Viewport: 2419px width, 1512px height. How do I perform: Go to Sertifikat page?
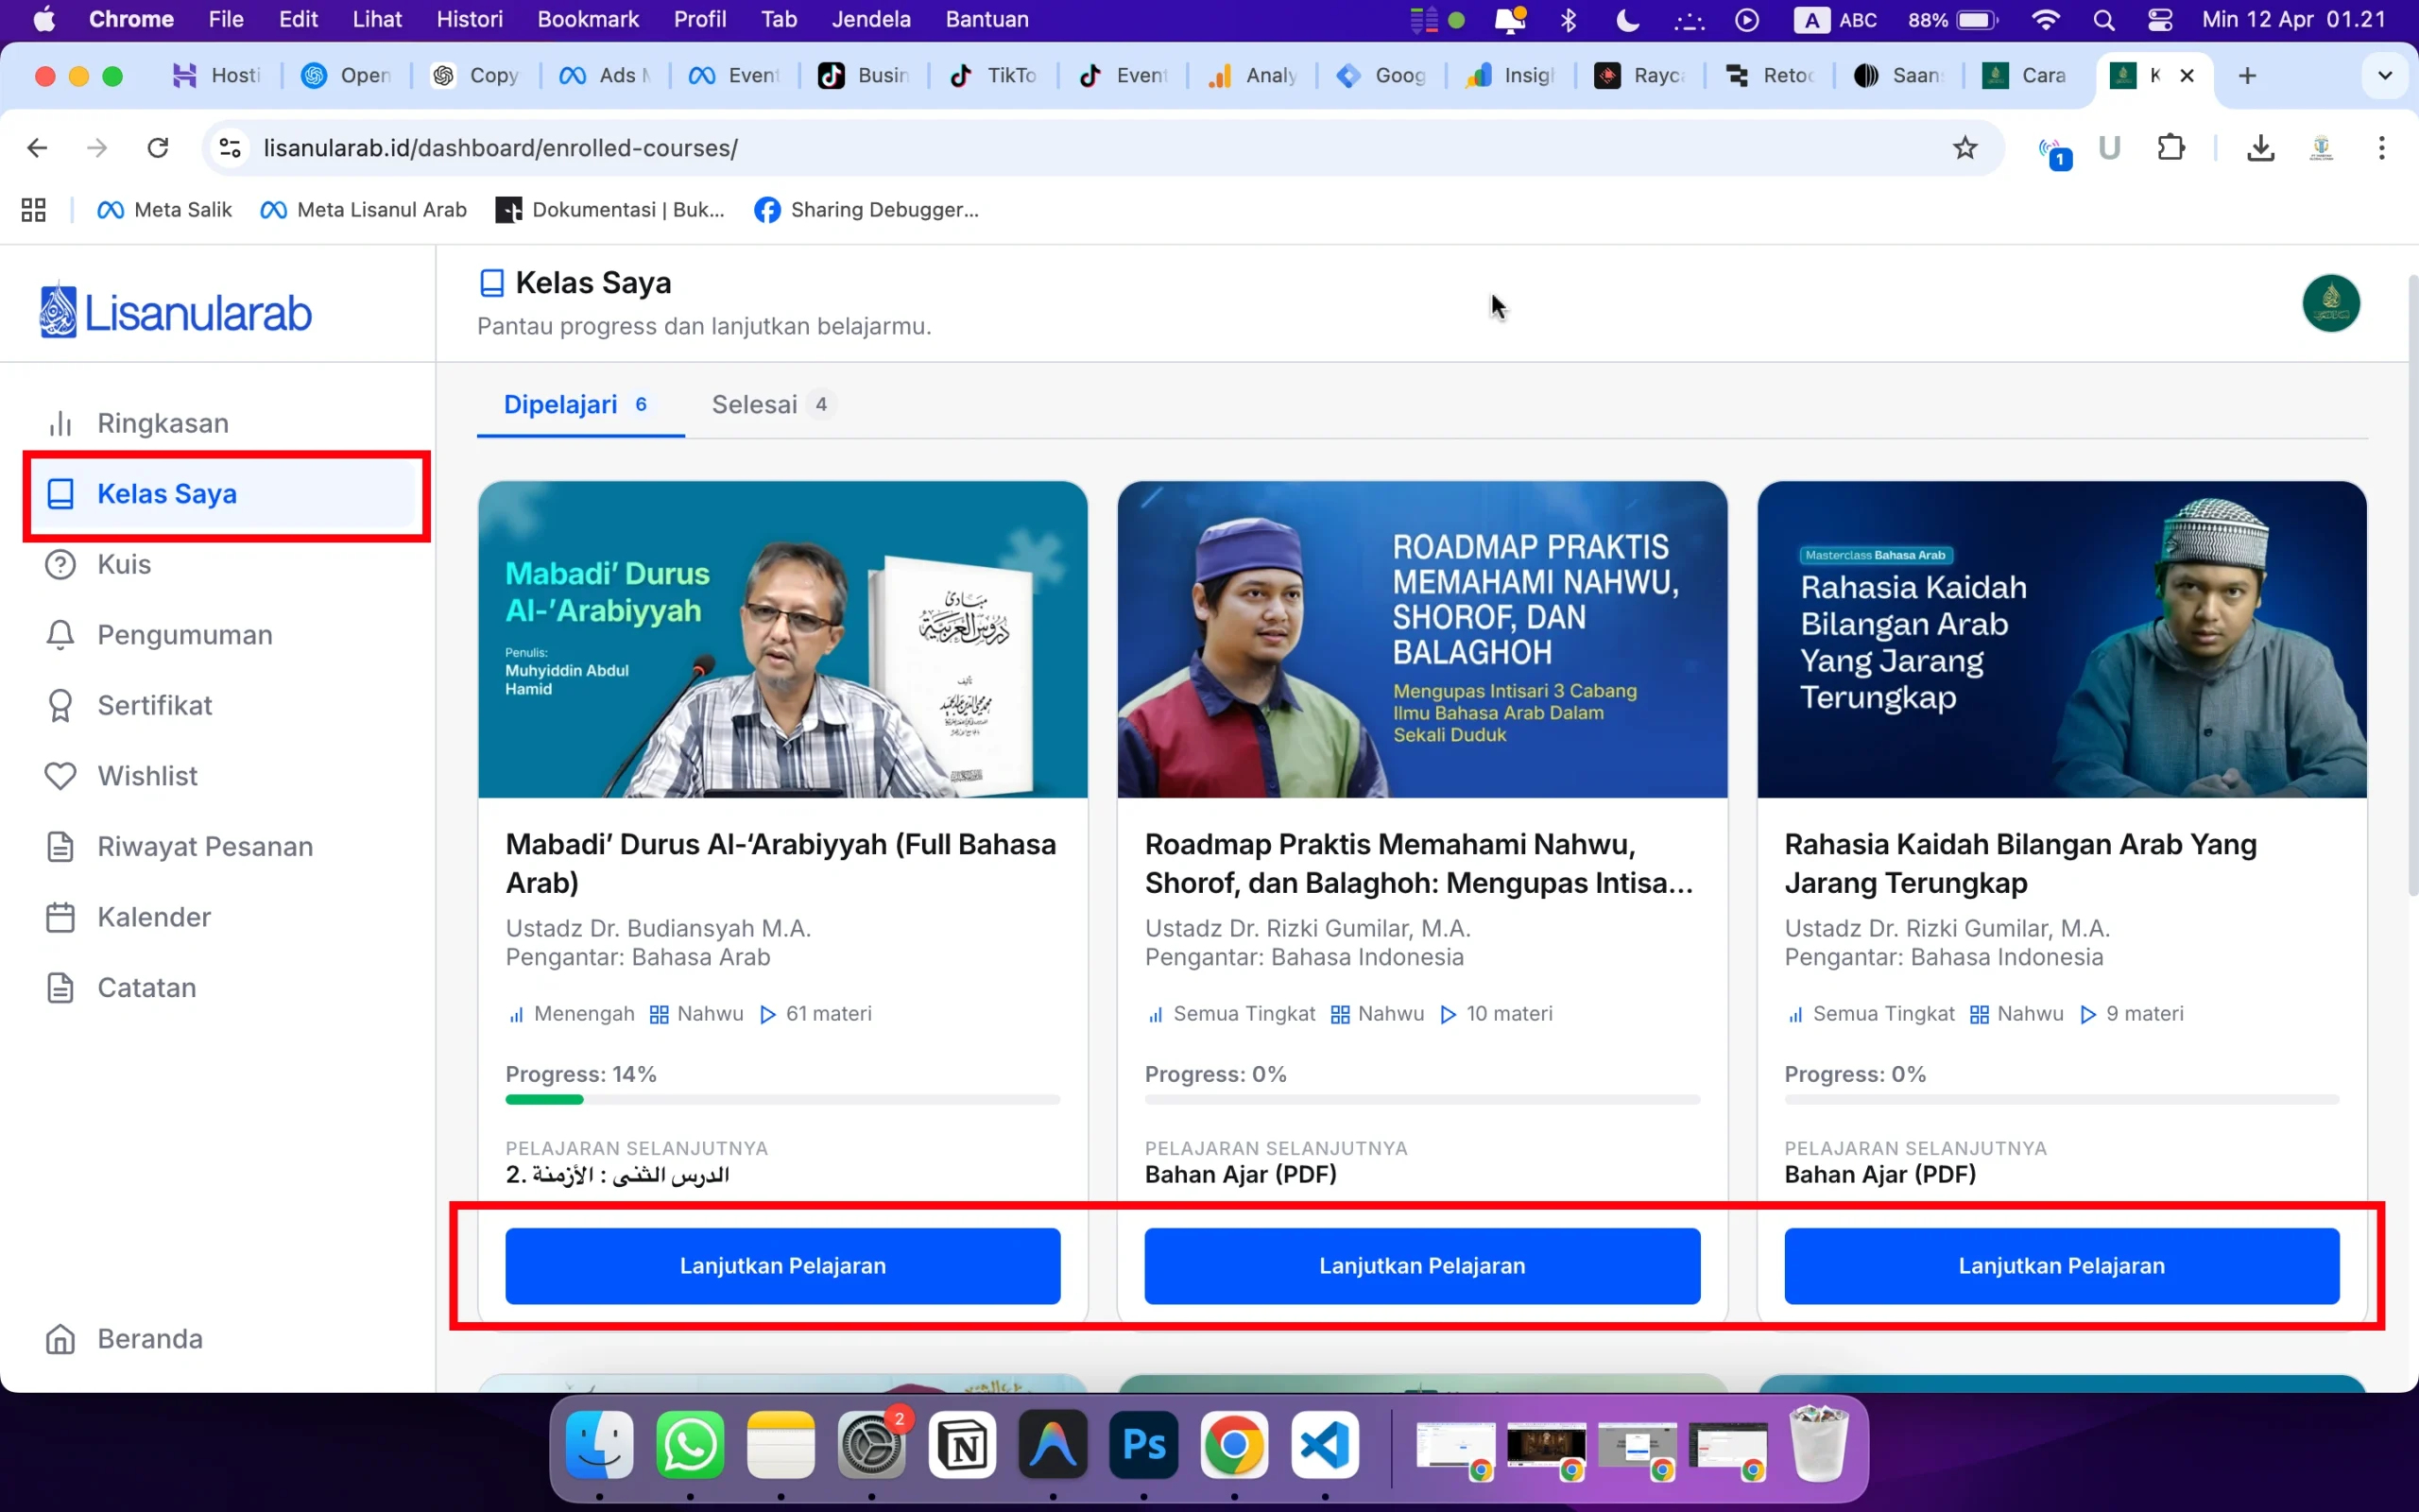pyautogui.click(x=154, y=705)
